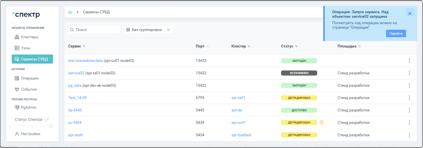Open Настройки in the sidebar
423x148 pixels.
30,134
